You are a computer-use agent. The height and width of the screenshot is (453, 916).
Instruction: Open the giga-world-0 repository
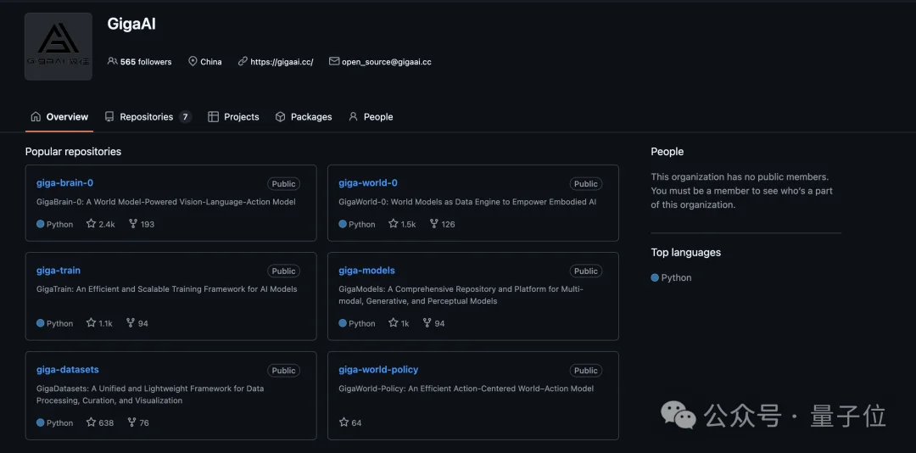368,183
